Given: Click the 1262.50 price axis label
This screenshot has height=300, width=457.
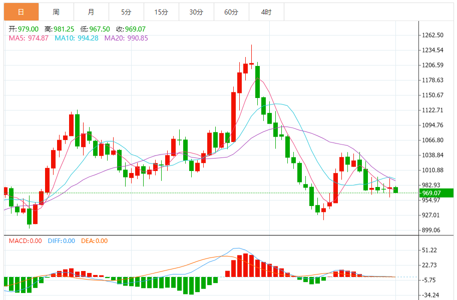Looking at the screenshot, I should click(x=433, y=35).
